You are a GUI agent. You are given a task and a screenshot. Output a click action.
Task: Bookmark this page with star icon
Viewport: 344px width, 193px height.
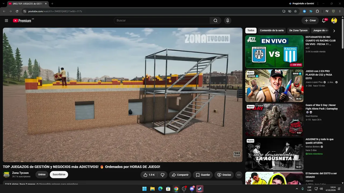click(295, 11)
